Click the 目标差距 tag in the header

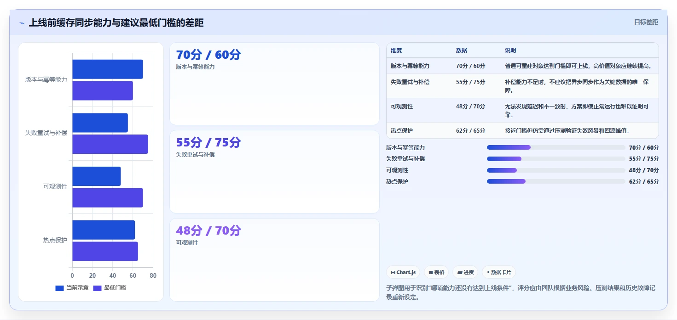(x=646, y=22)
